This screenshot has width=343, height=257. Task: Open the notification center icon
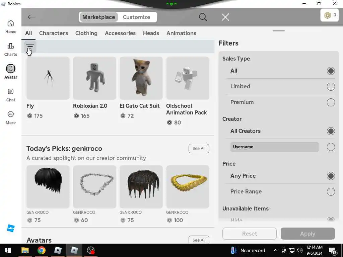(333, 251)
